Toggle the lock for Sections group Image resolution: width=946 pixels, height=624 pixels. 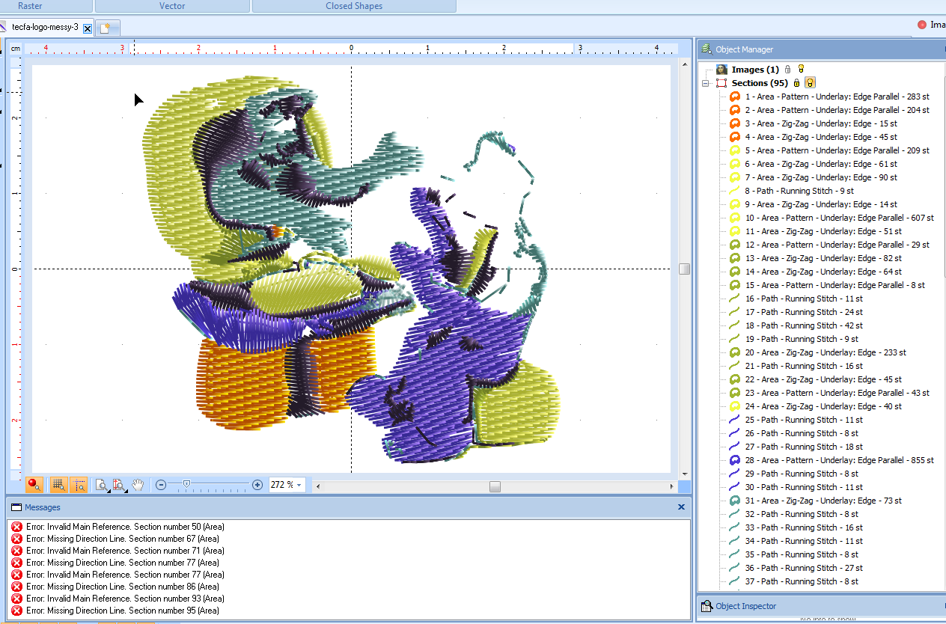pyautogui.click(x=796, y=83)
